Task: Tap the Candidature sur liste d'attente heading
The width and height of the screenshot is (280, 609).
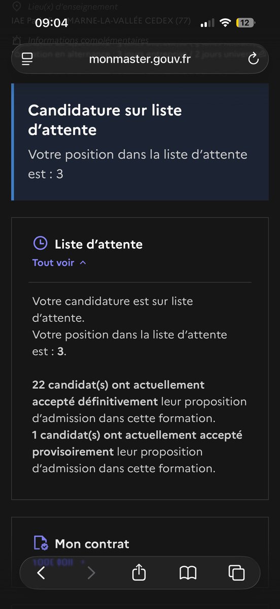Action: click(105, 120)
